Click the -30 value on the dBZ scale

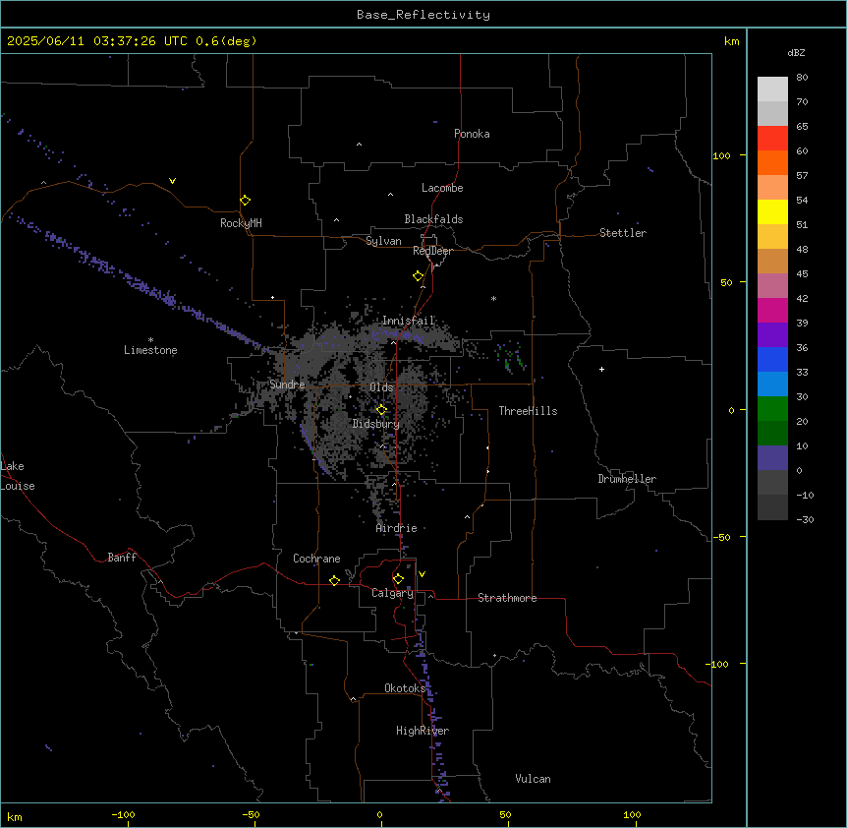click(x=805, y=519)
